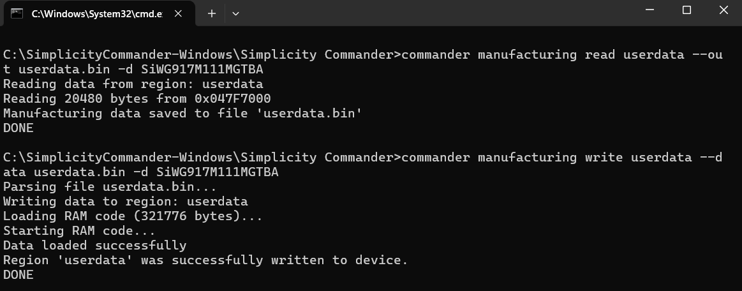Click the 'Parsing file userdata.bin...' line
The image size is (742, 291).
pyautogui.click(x=110, y=187)
